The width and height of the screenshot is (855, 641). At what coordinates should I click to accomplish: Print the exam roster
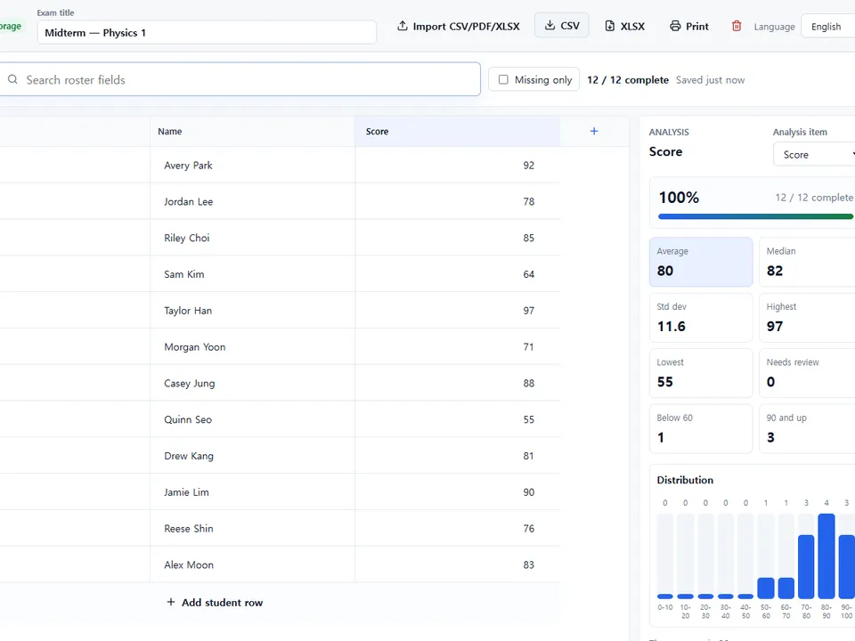pos(689,26)
